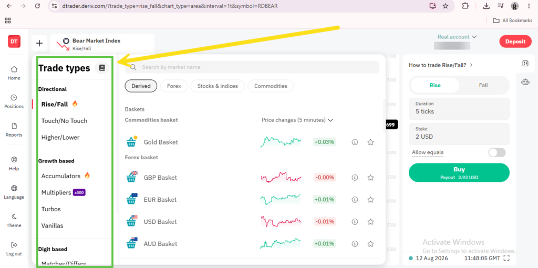Click the Log out sidebar icon

(x=14, y=249)
